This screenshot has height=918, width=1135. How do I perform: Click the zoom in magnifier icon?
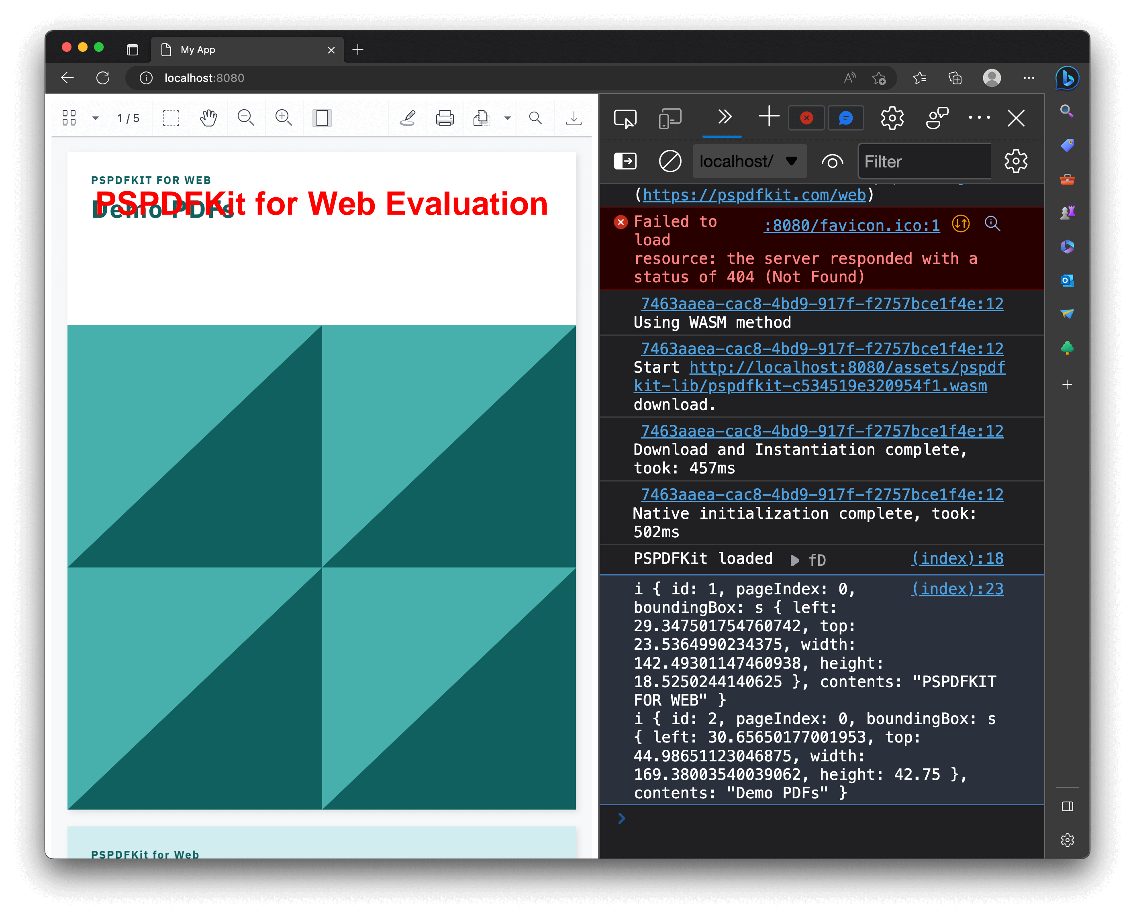click(x=284, y=117)
